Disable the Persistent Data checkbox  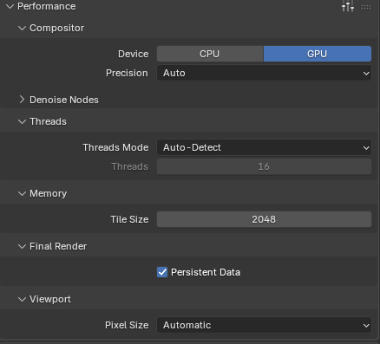tap(162, 272)
